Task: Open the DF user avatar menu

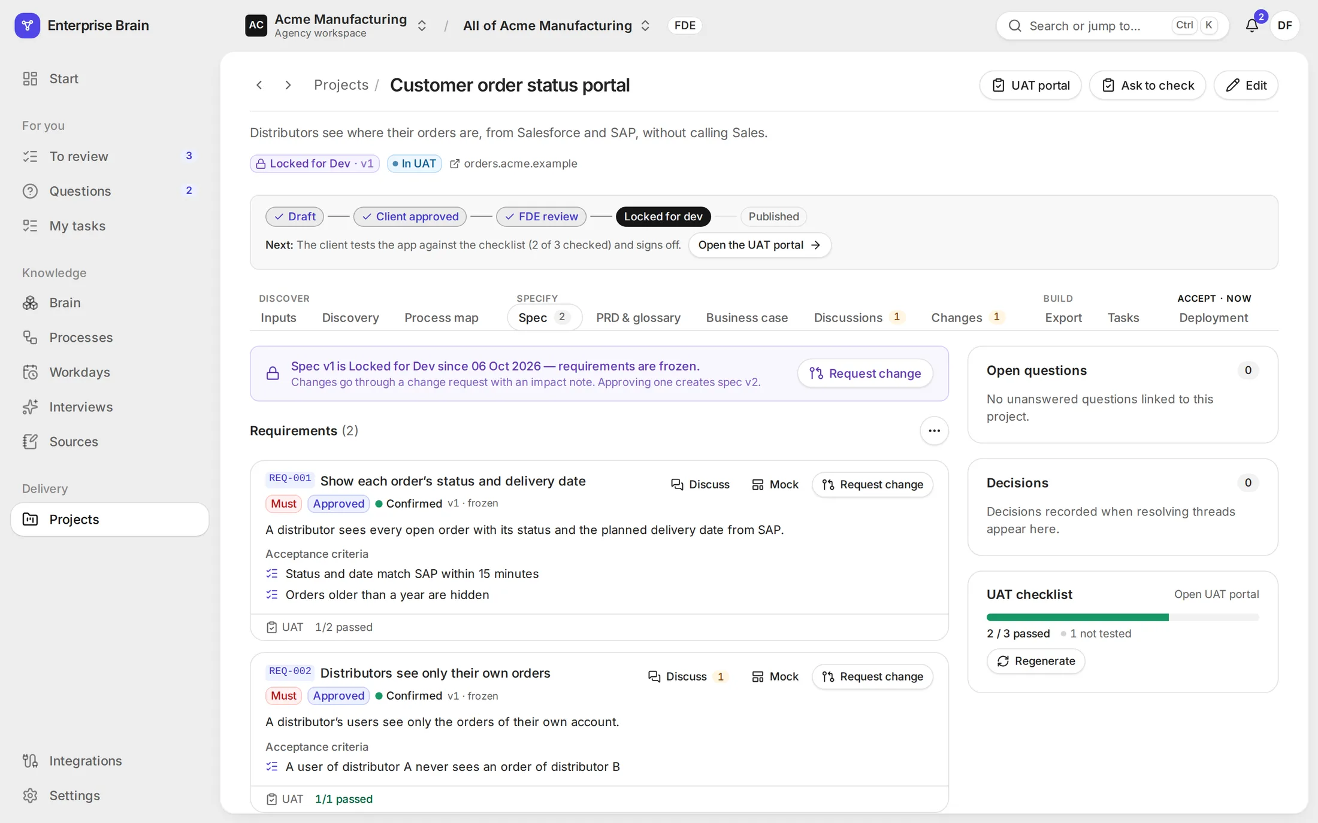Action: coord(1284,25)
